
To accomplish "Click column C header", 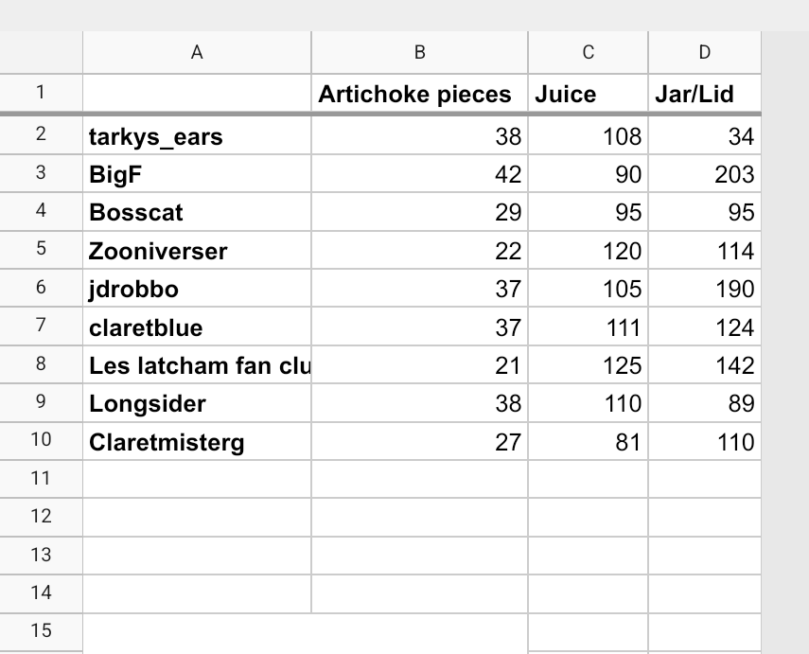I will click(588, 53).
